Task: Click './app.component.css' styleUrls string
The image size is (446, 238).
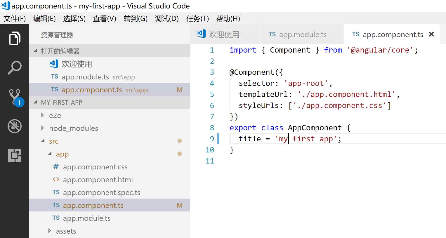Action: [x=340, y=105]
